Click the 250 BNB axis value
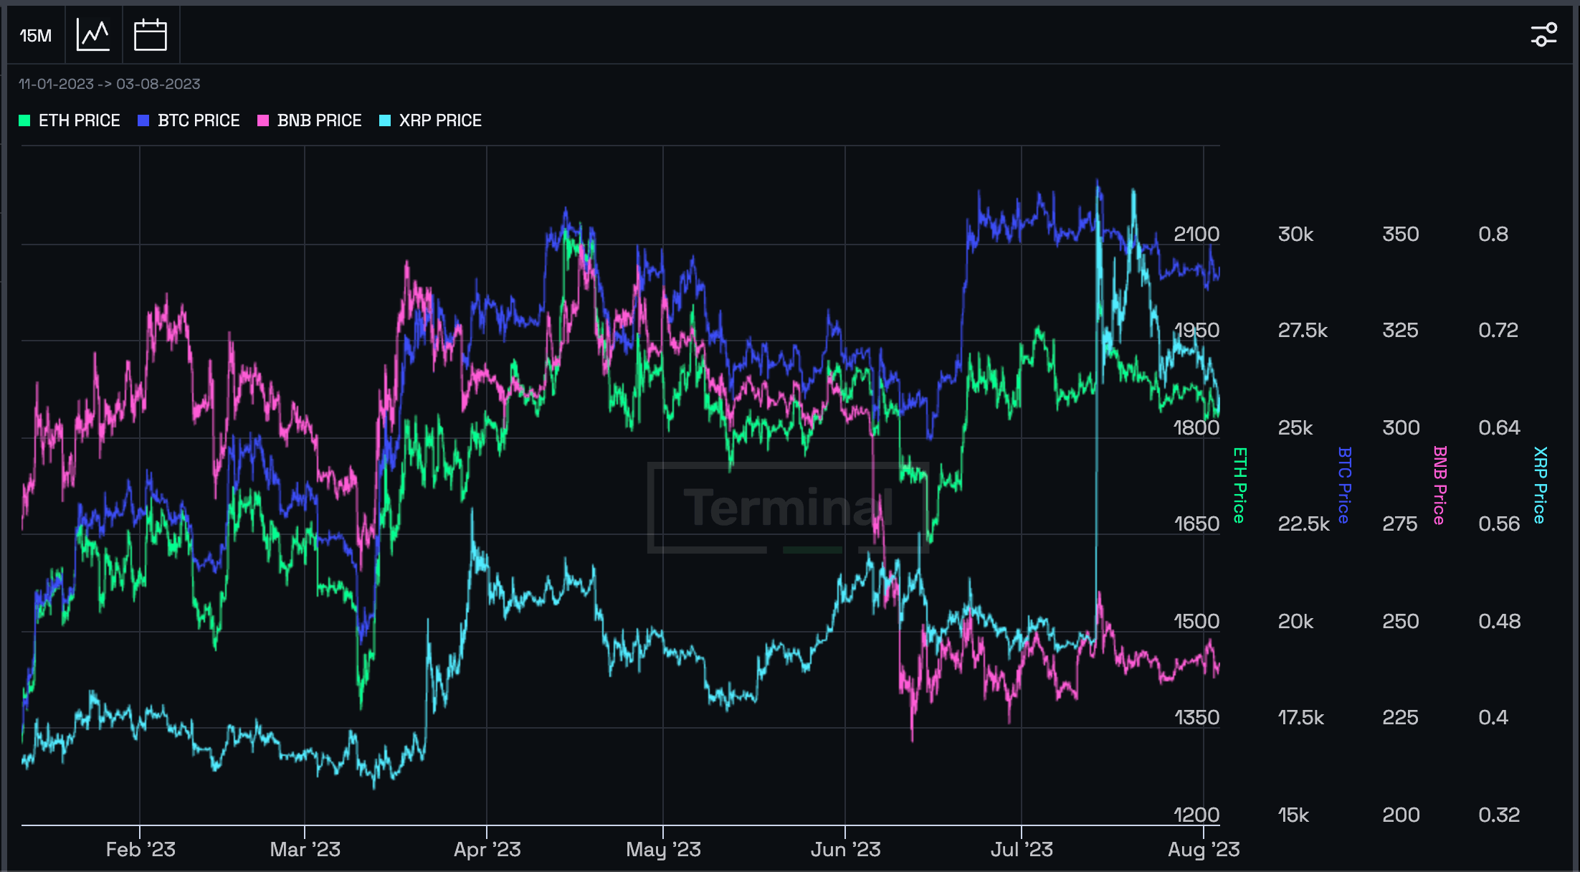 click(x=1401, y=622)
